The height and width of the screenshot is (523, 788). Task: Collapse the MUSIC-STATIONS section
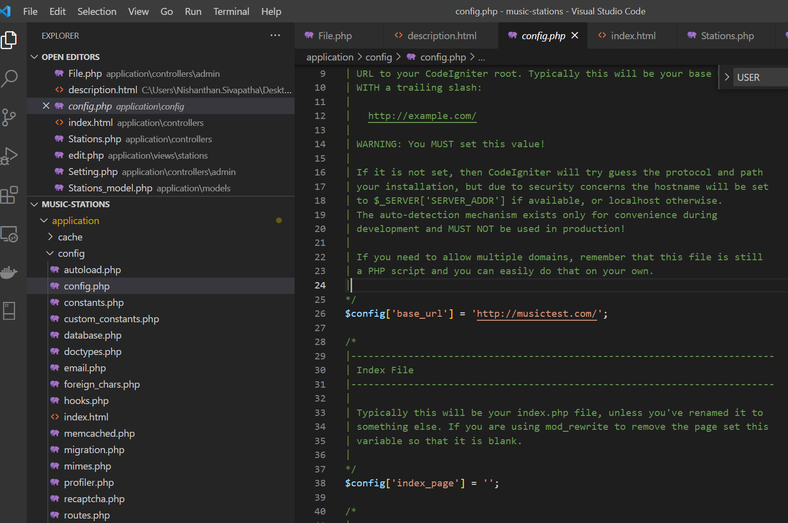click(34, 204)
